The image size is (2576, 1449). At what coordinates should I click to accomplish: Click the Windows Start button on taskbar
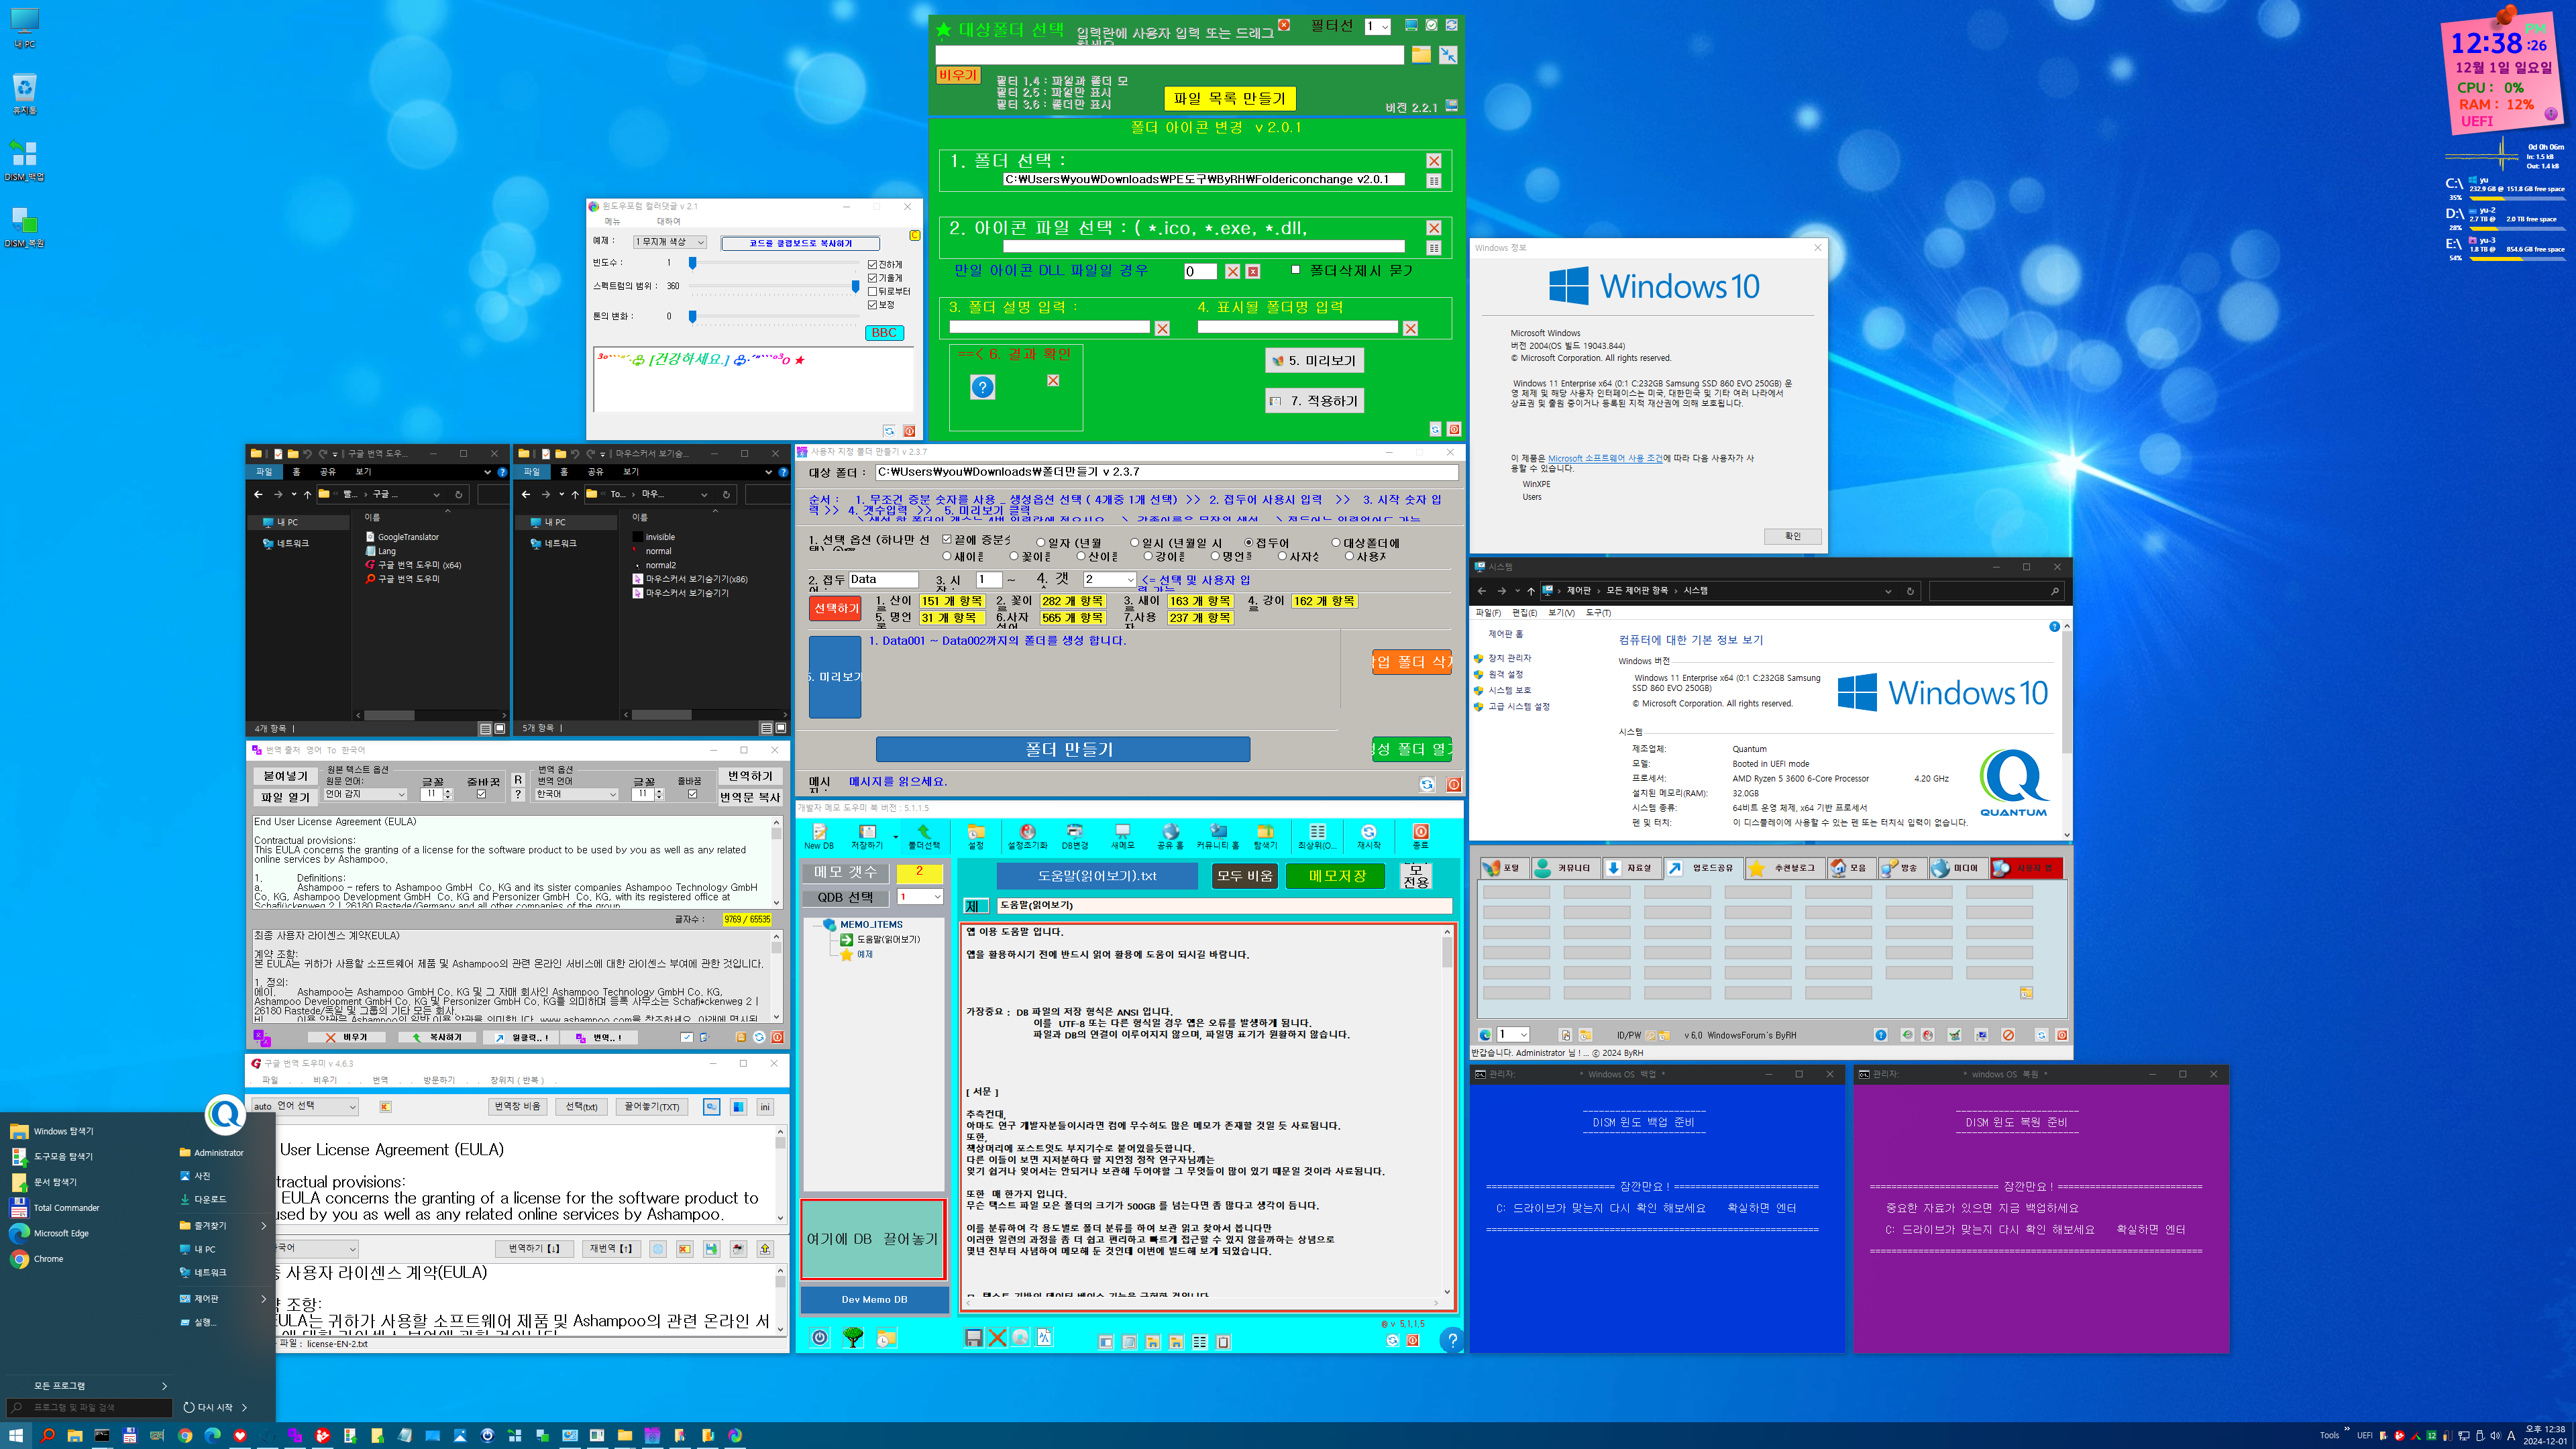point(16,1435)
